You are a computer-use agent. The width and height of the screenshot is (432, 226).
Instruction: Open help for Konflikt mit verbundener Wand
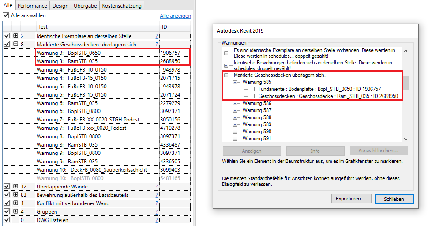(156, 203)
